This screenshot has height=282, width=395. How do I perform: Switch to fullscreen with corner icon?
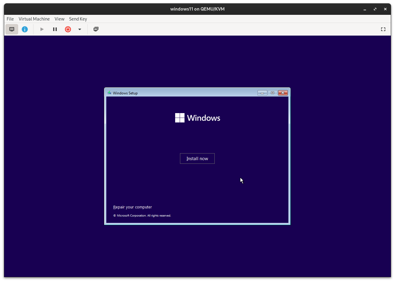click(383, 29)
